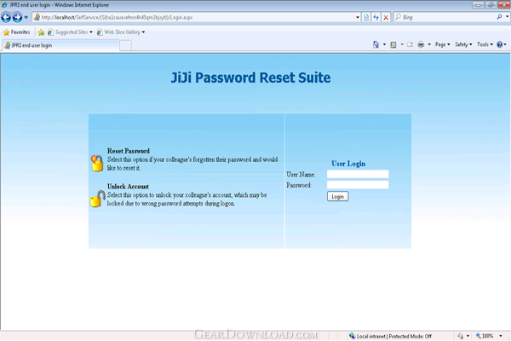Click the Feeds icon
The width and height of the screenshot is (511, 341).
pyautogui.click(x=393, y=44)
